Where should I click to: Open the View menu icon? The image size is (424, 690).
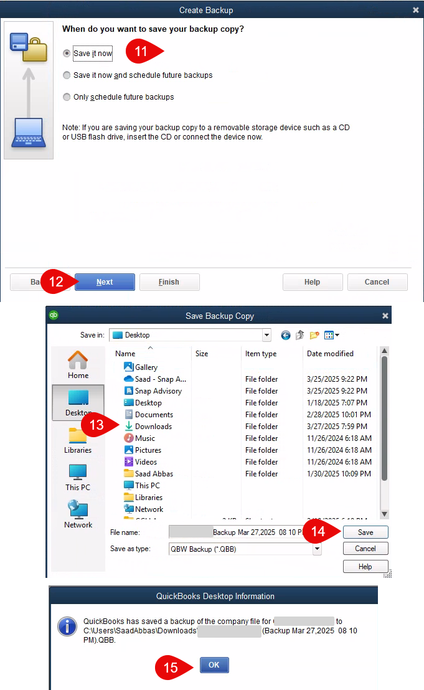[x=331, y=335]
